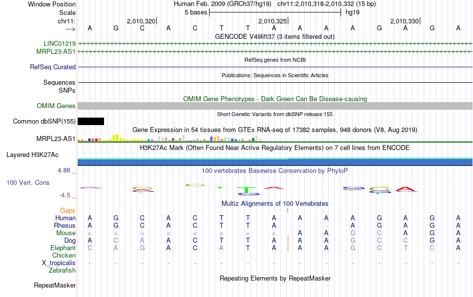Viewport: 473px width, 297px height.
Task: Click the RepeatMasker track label
Action: (55, 285)
